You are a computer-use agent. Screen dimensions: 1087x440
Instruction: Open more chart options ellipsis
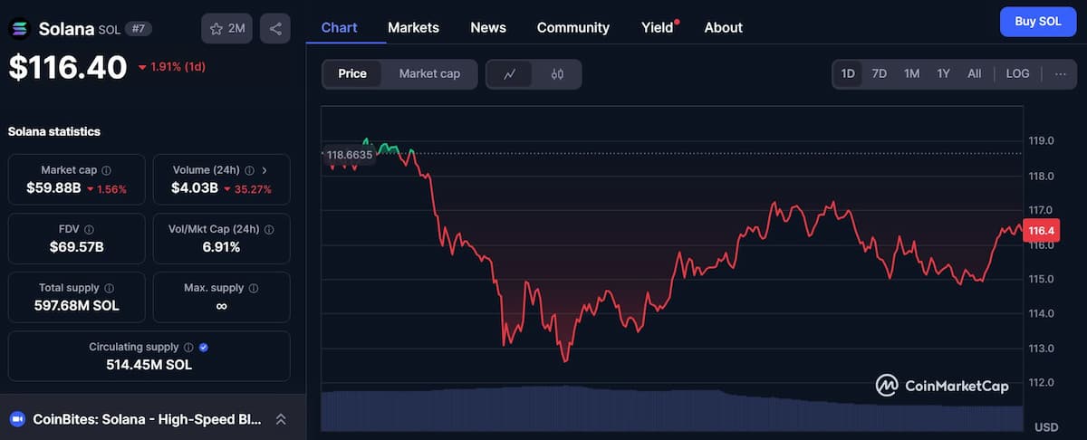(1061, 74)
